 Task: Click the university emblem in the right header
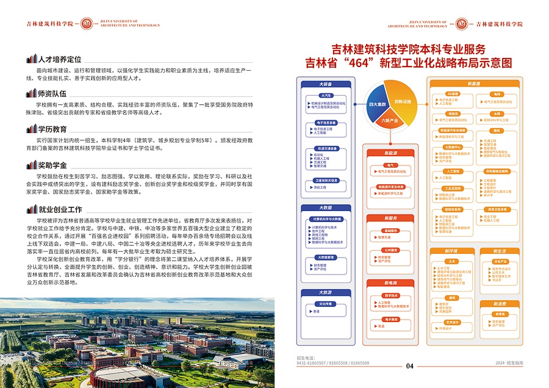click(462, 24)
